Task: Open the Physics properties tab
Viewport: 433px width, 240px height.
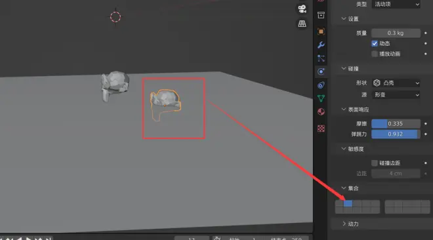Action: coord(321,71)
